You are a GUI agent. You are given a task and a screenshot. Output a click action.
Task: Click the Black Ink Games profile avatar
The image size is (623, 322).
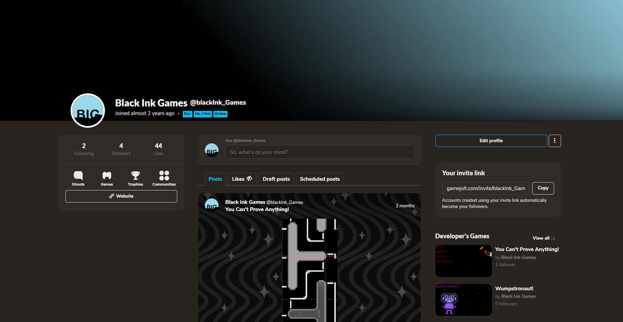pos(88,111)
